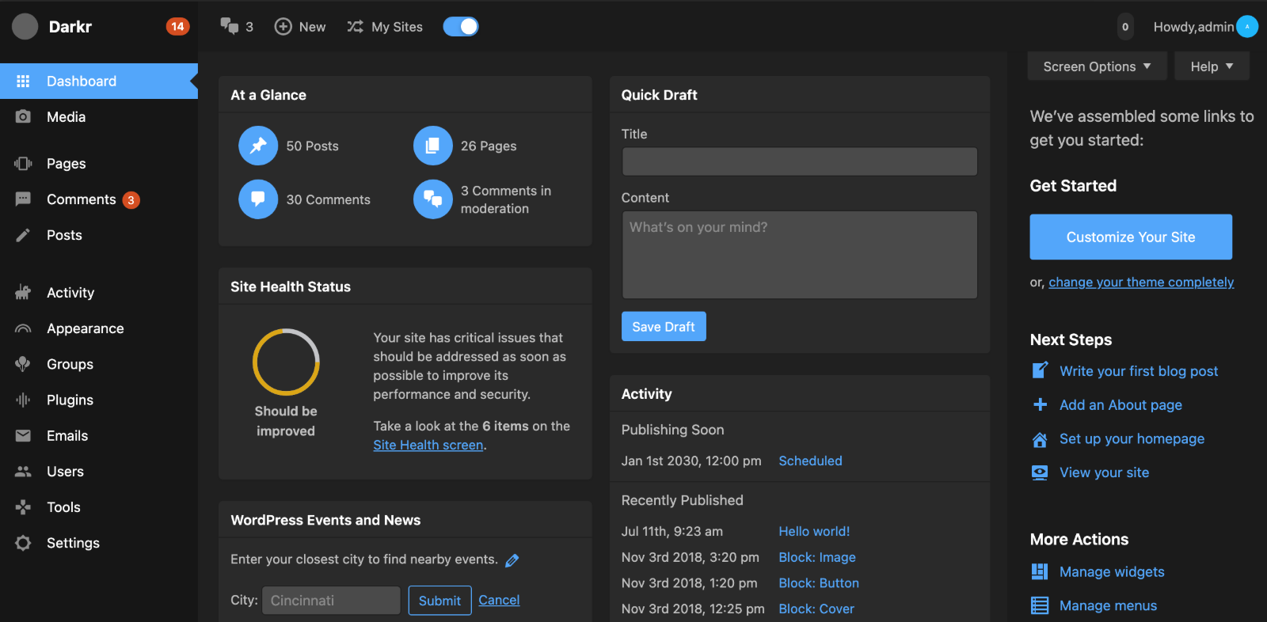Open the Block: Image post link
Screen dimensions: 1267x622
click(817, 557)
